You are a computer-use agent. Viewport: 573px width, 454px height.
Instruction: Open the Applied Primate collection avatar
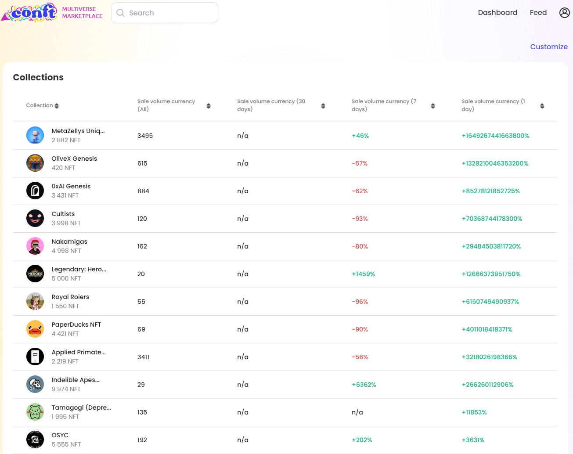click(35, 357)
